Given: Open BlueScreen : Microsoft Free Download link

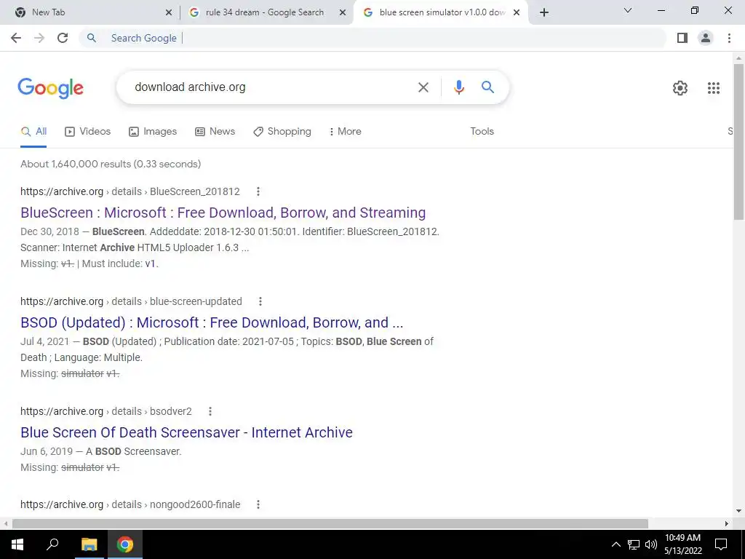Looking at the screenshot, I should coord(223,213).
